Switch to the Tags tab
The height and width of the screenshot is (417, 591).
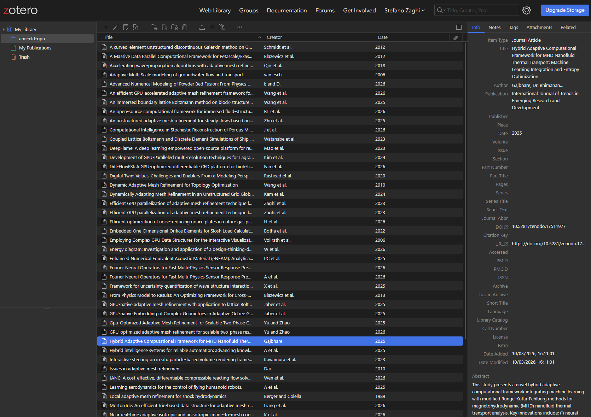[514, 27]
